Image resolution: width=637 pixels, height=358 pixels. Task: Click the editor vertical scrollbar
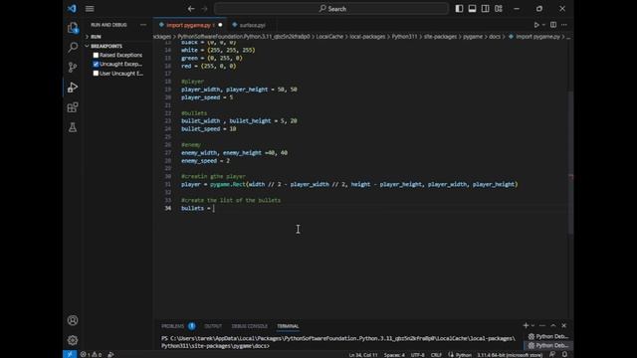point(570,162)
